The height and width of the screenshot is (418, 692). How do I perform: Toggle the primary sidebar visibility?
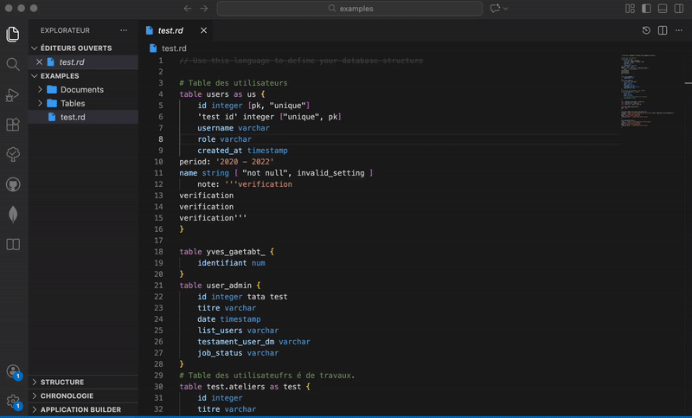(645, 8)
